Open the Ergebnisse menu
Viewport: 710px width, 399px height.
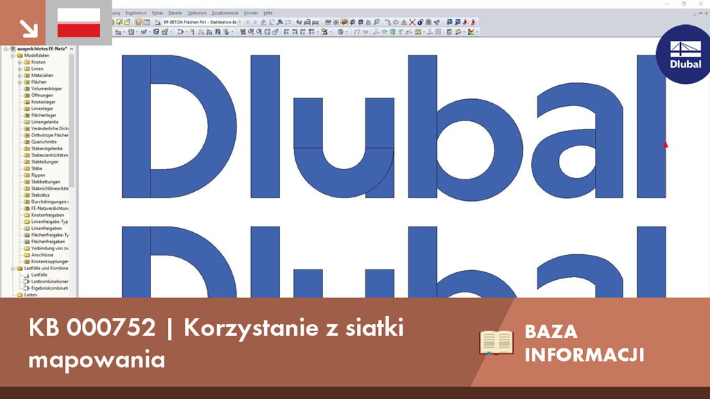(x=136, y=13)
